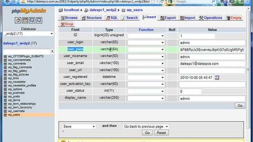This screenshot has height=142, width=253.
Task: Open Function dropdown for user_pass row
Action: tap(146, 50)
